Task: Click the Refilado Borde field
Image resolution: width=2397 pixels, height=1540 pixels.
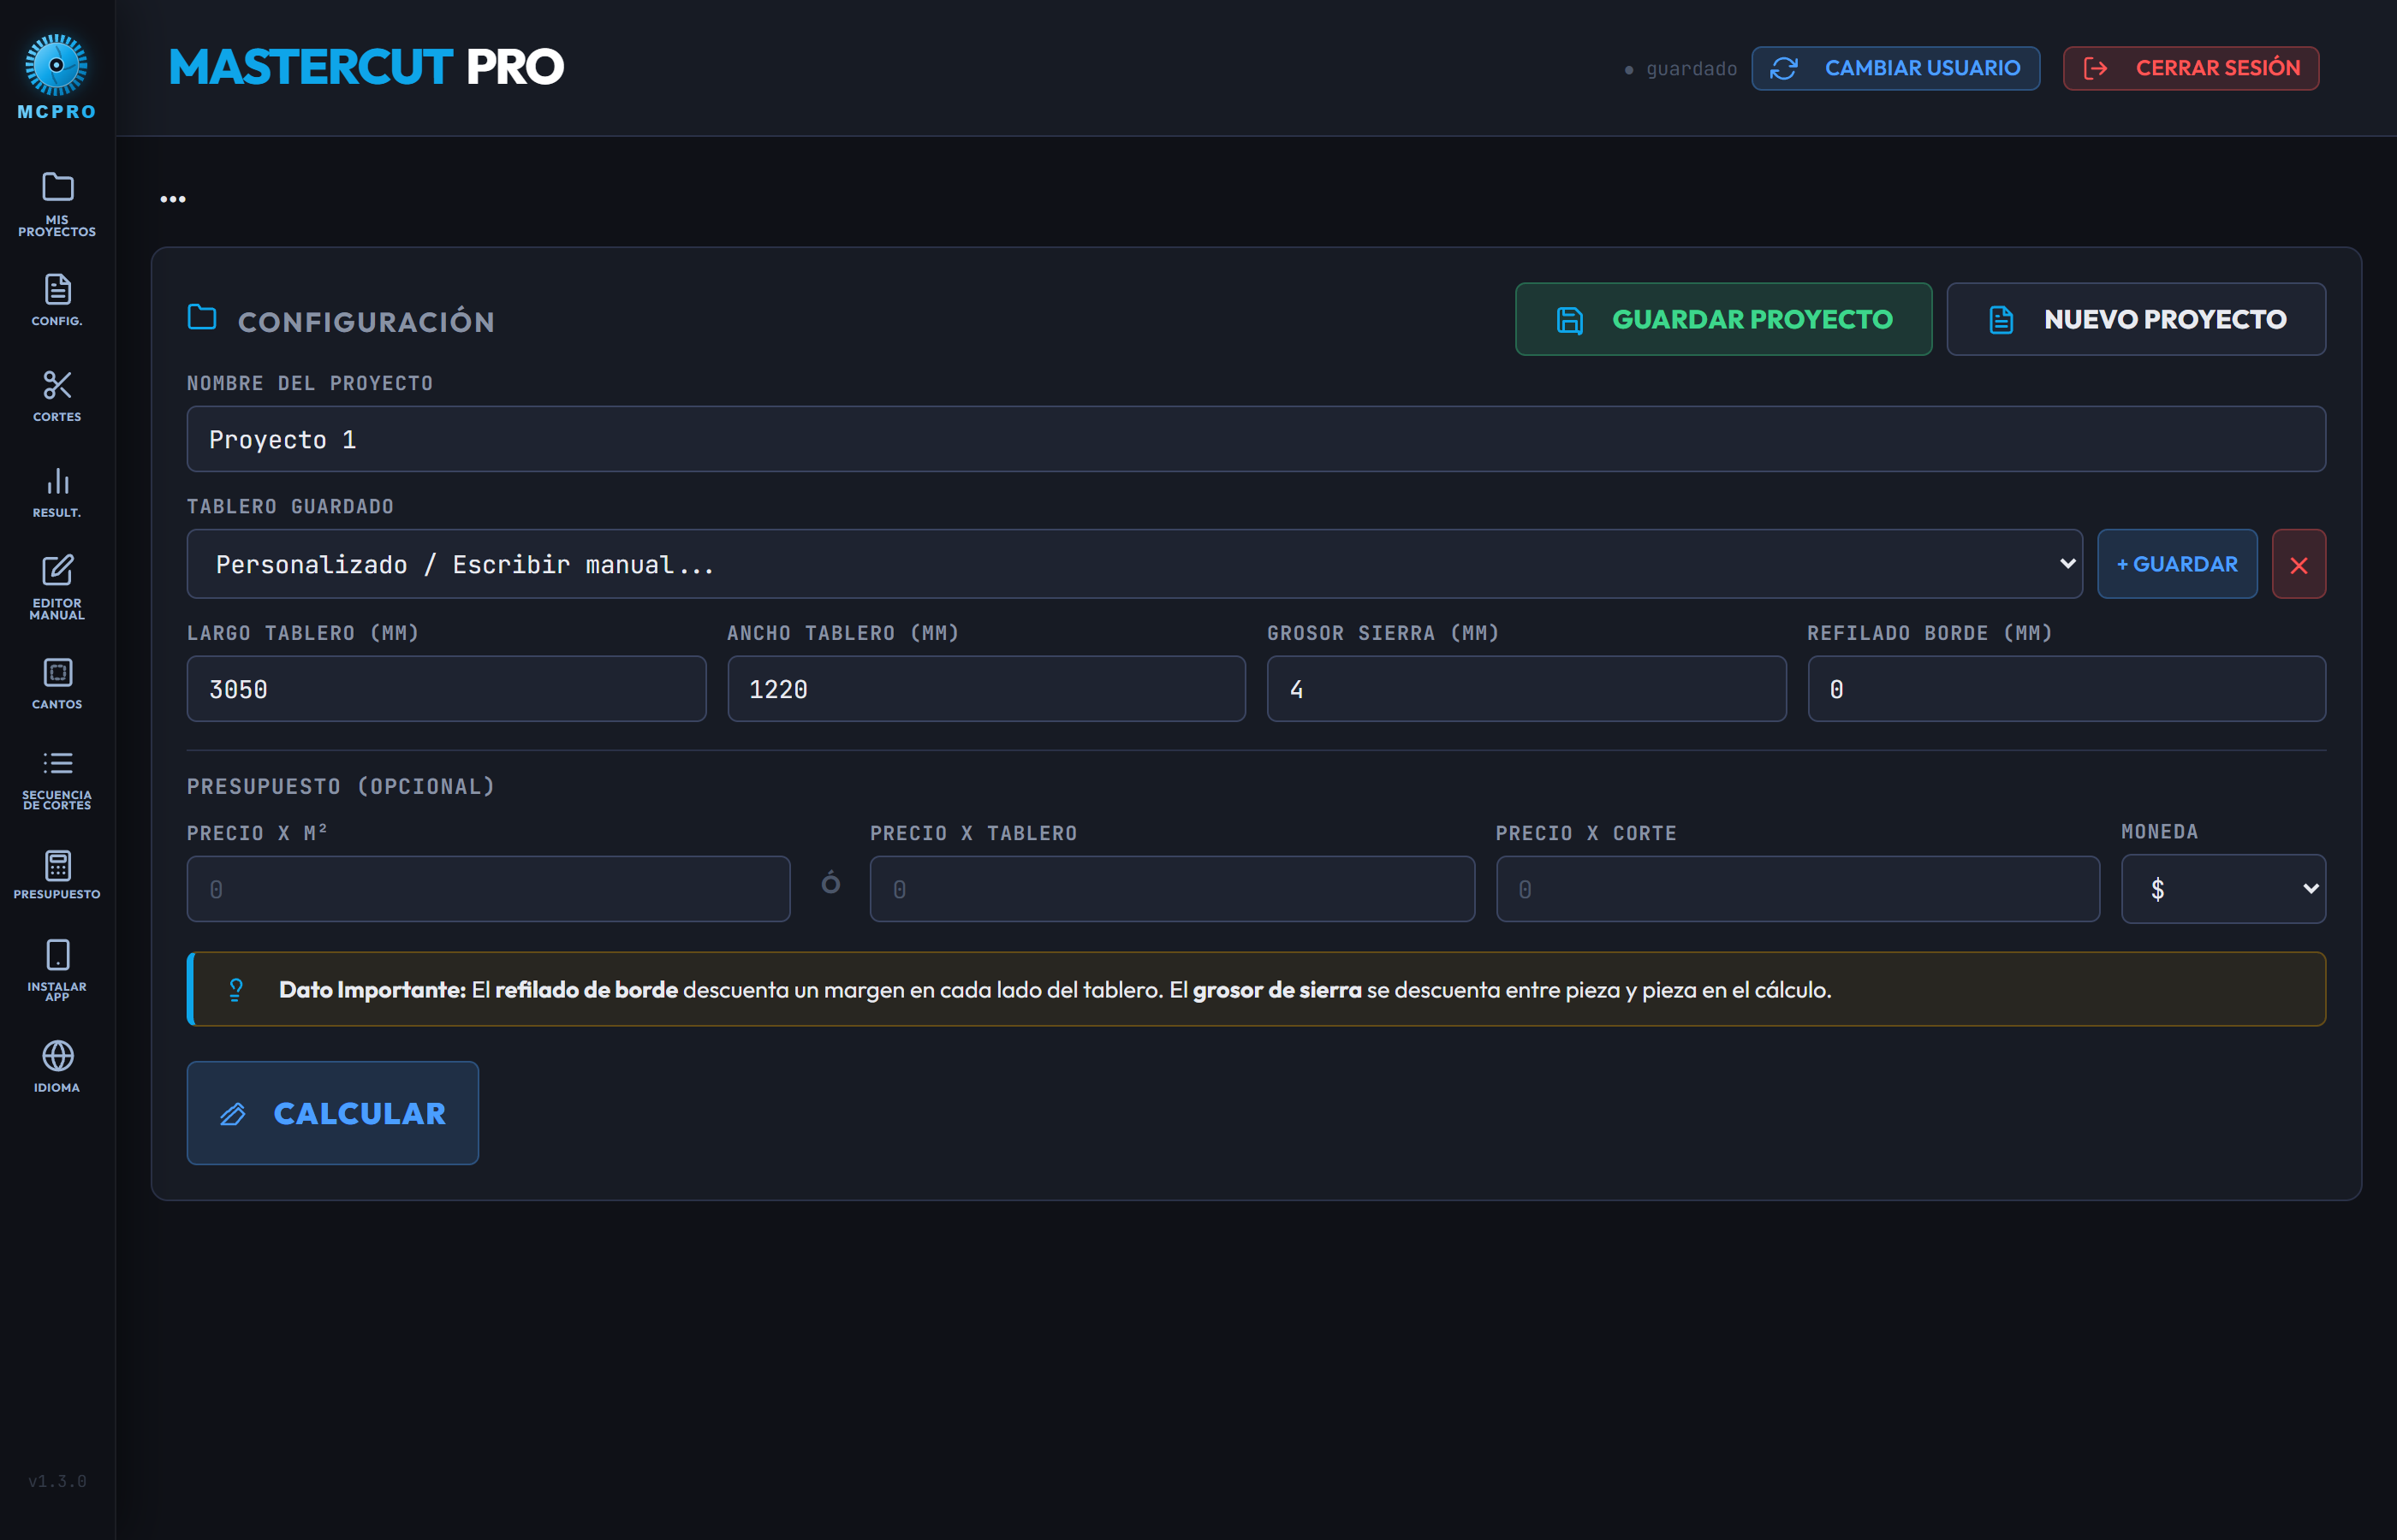Action: pyautogui.click(x=2067, y=689)
